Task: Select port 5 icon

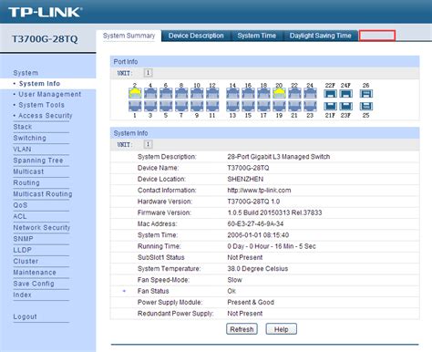Action: point(166,106)
